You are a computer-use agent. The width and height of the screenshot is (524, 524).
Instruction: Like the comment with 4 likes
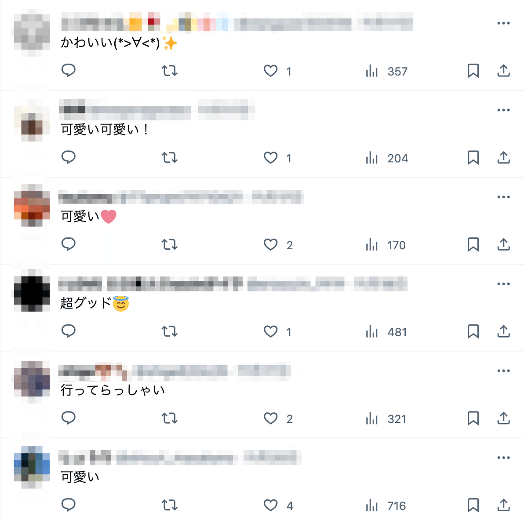[278, 505]
